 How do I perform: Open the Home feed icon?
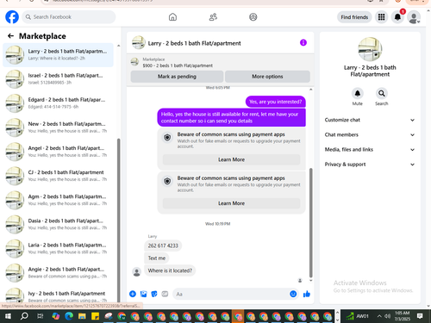pyautogui.click(x=172, y=17)
